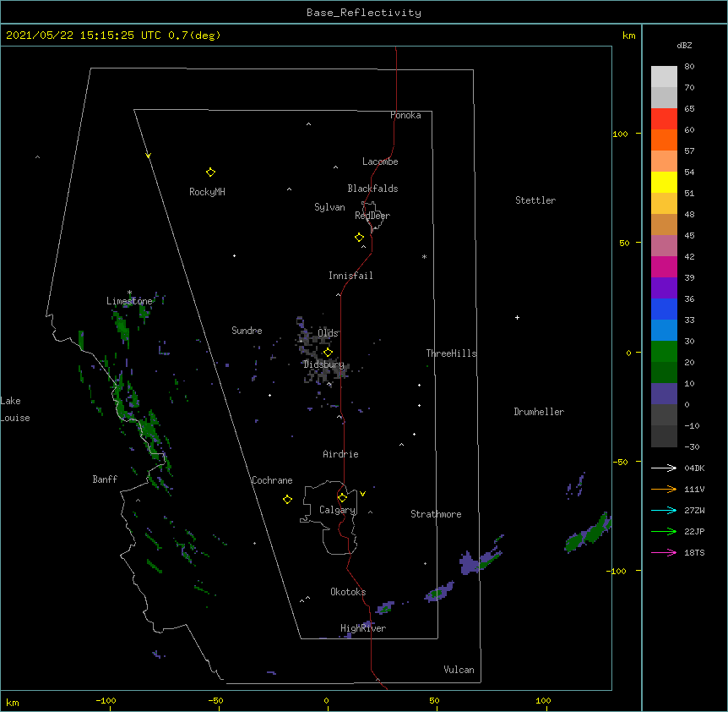Image resolution: width=728 pixels, height=712 pixels.
Task: Click the Didsbury town label
Action: 324,364
